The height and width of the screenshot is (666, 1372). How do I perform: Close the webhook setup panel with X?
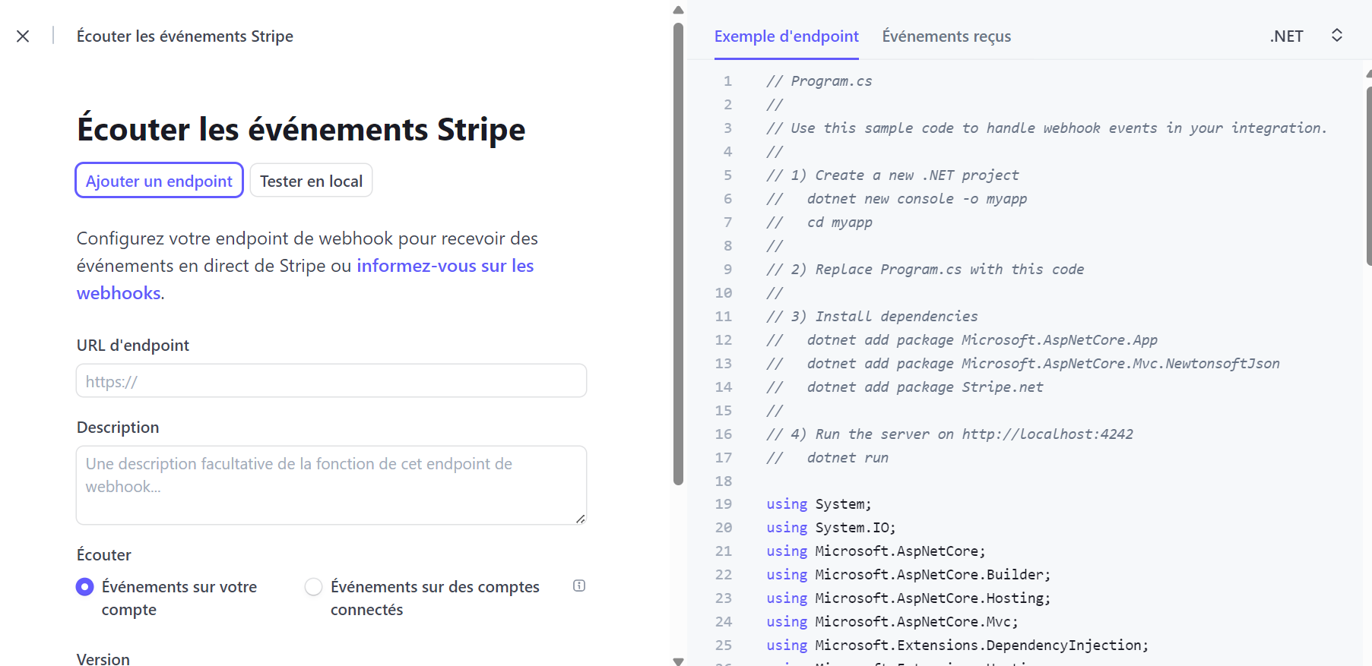coord(23,36)
